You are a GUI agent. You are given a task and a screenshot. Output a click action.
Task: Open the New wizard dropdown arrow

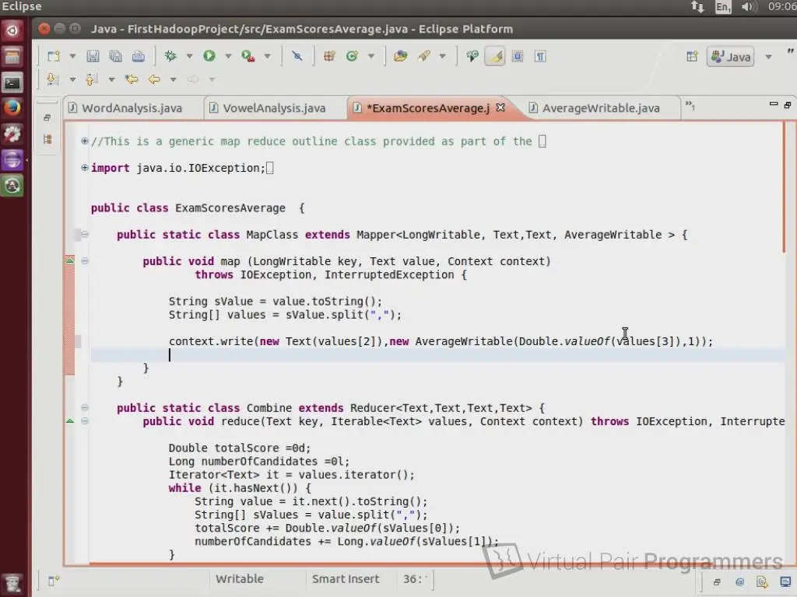[72, 56]
